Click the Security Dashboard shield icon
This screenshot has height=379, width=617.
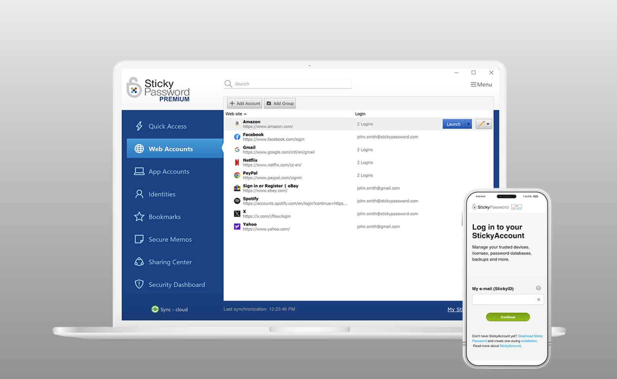pyautogui.click(x=139, y=284)
